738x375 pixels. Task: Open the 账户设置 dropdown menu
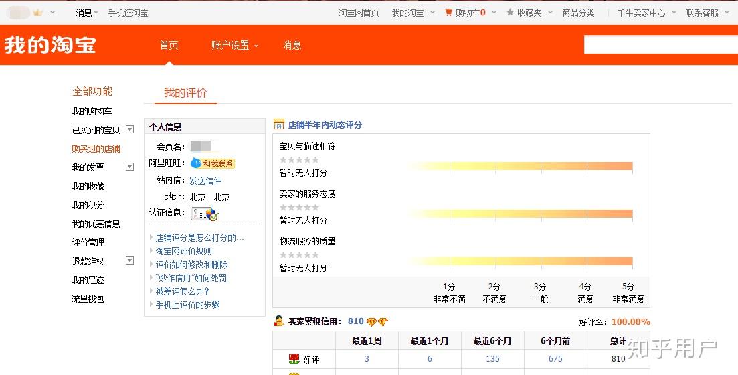point(234,46)
